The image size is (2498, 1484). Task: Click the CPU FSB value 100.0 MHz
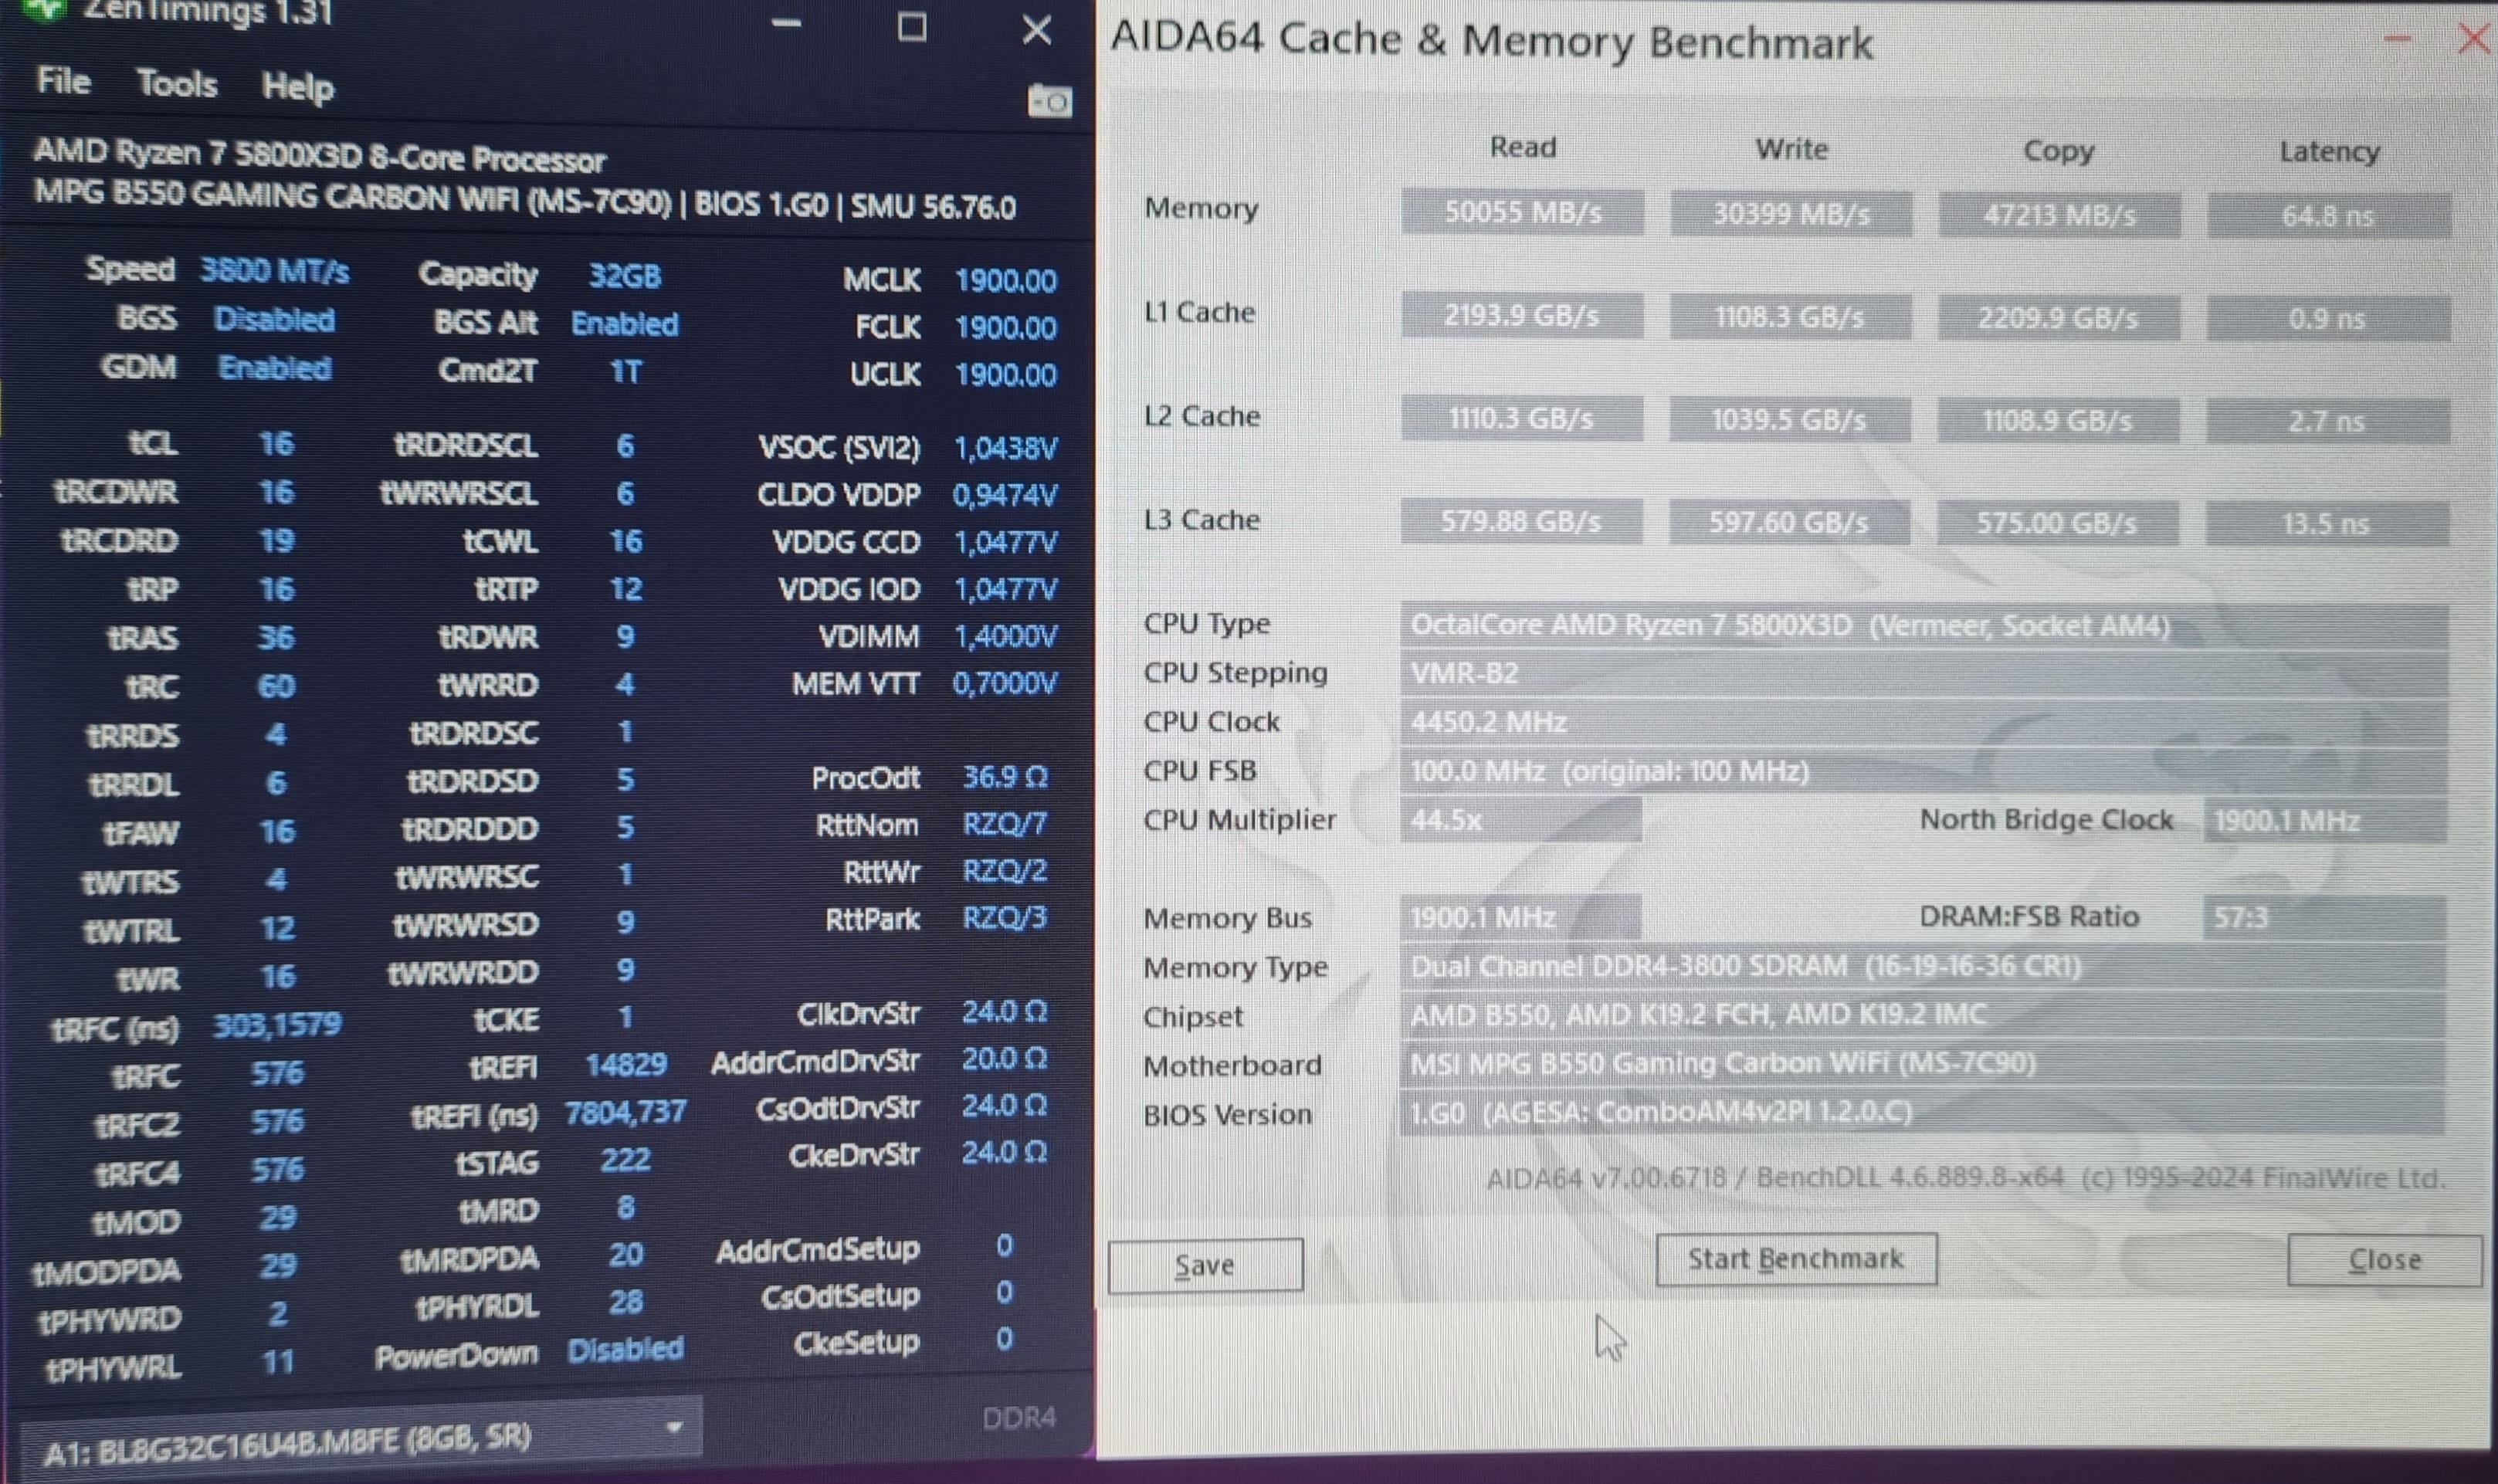click(x=1924, y=771)
